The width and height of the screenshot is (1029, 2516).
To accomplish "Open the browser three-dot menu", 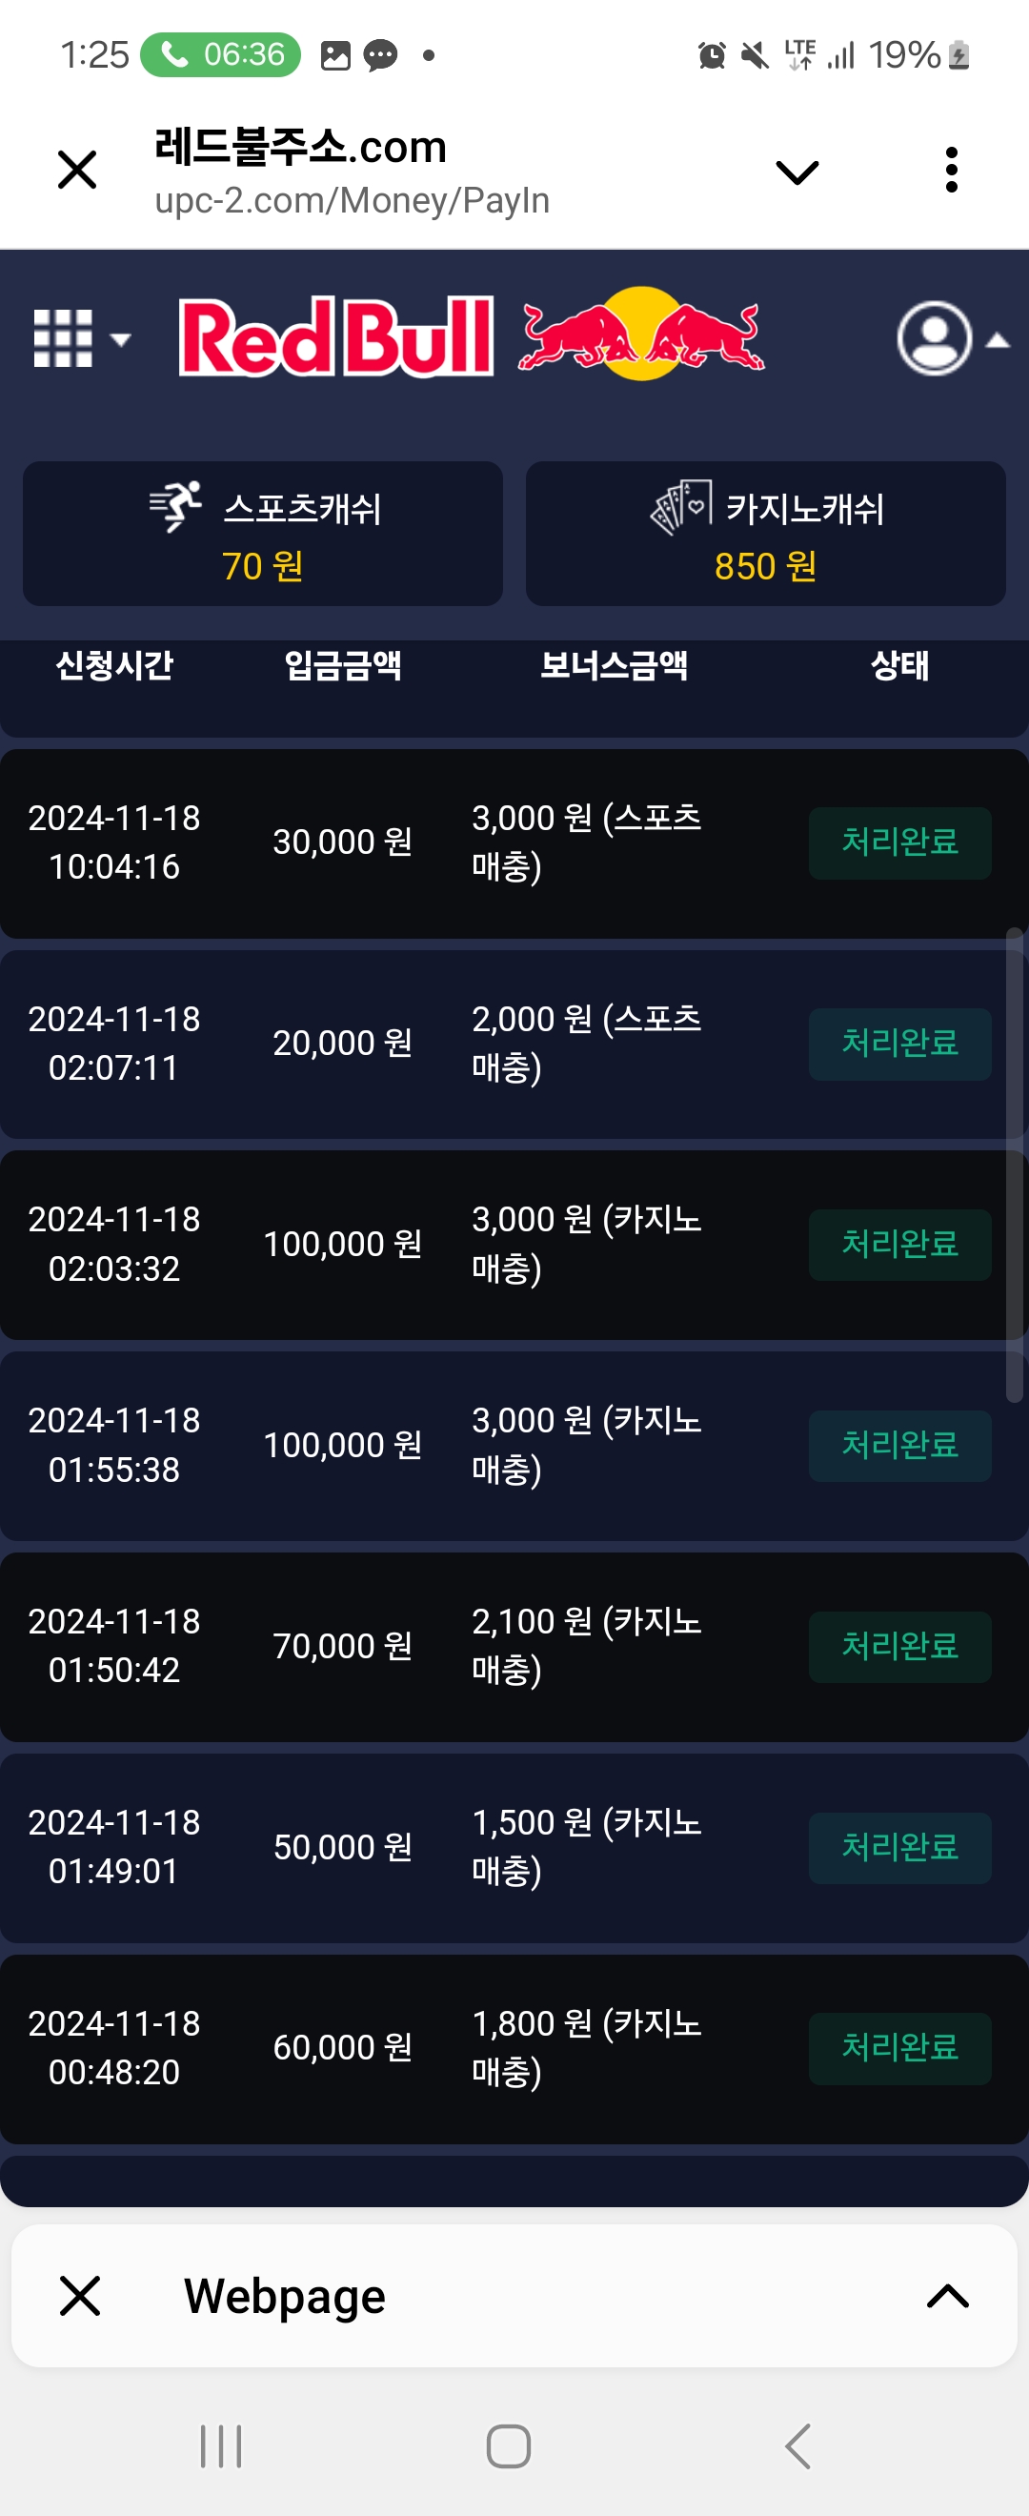I will (952, 171).
